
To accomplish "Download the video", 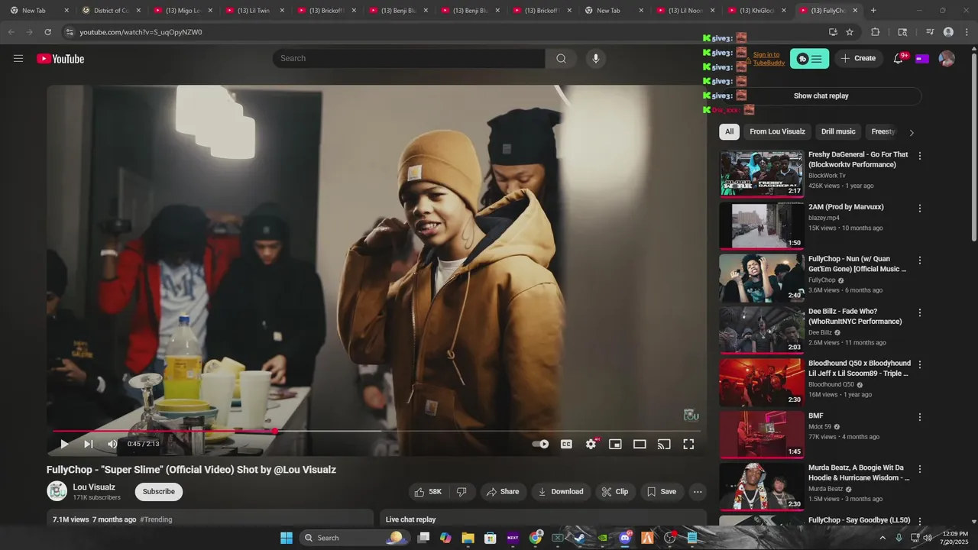I will click(561, 492).
